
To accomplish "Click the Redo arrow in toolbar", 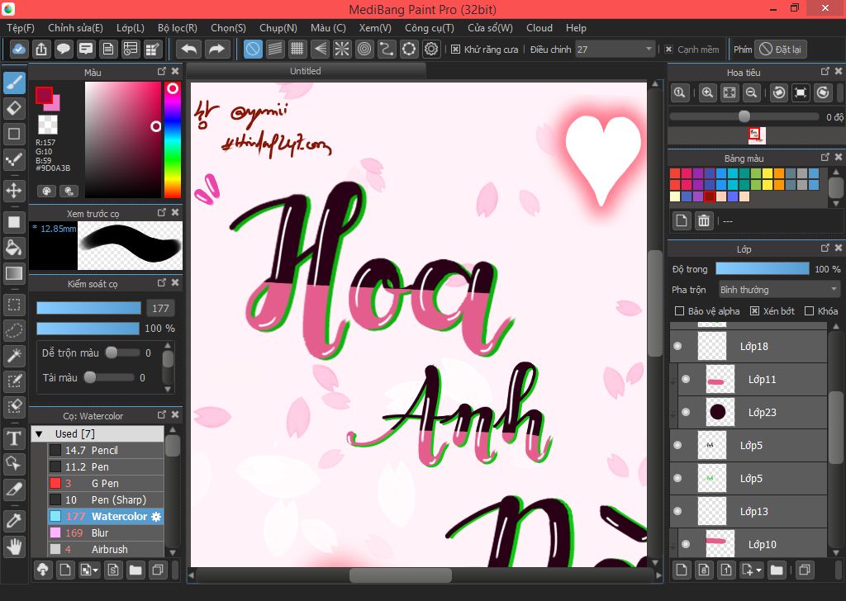I will point(216,49).
